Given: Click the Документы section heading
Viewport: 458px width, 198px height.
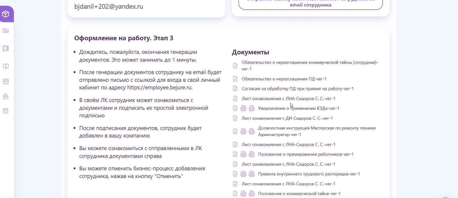Looking at the screenshot, I should coord(251,52).
